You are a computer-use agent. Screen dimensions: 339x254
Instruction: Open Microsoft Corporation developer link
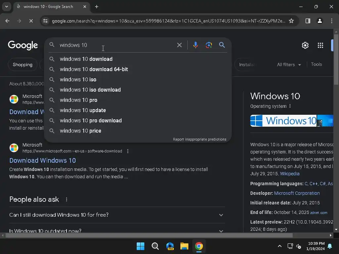tap(297, 193)
